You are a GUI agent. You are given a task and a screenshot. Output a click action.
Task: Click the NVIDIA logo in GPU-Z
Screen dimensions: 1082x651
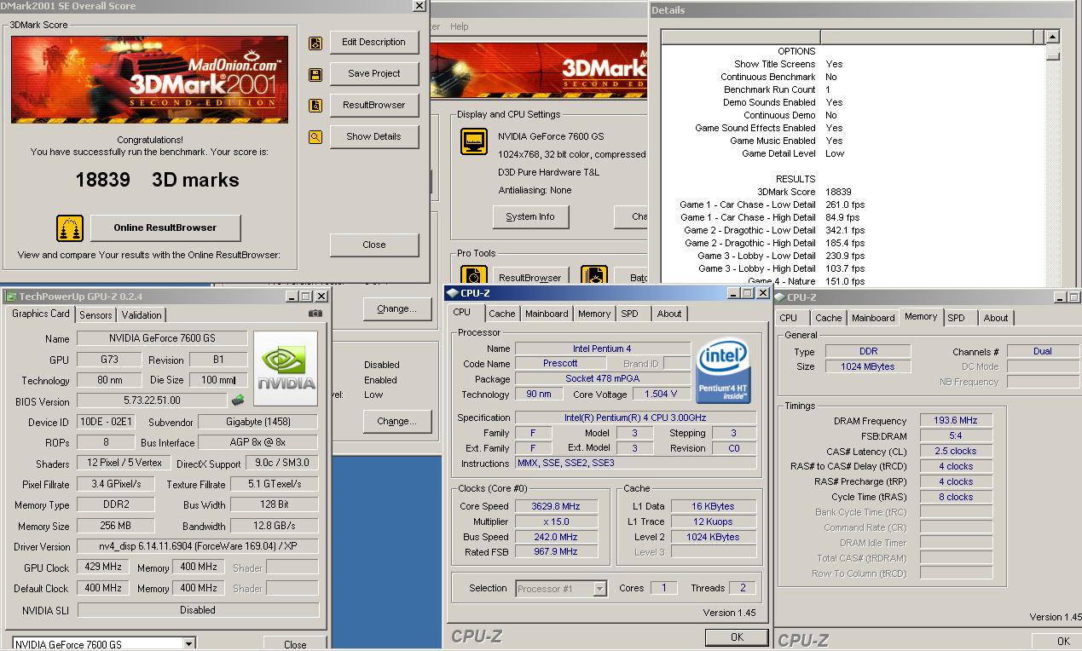(286, 370)
